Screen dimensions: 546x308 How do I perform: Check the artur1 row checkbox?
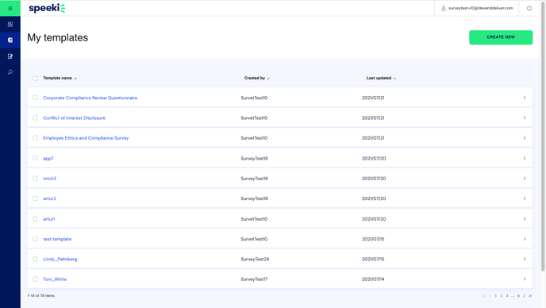tap(35, 219)
